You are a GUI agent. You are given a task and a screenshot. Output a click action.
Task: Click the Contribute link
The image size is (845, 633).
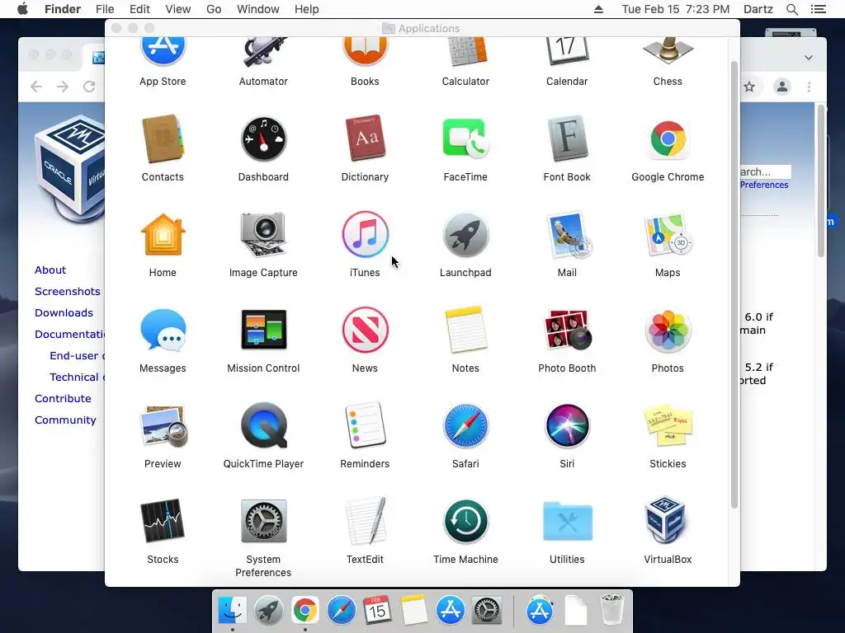tap(63, 398)
